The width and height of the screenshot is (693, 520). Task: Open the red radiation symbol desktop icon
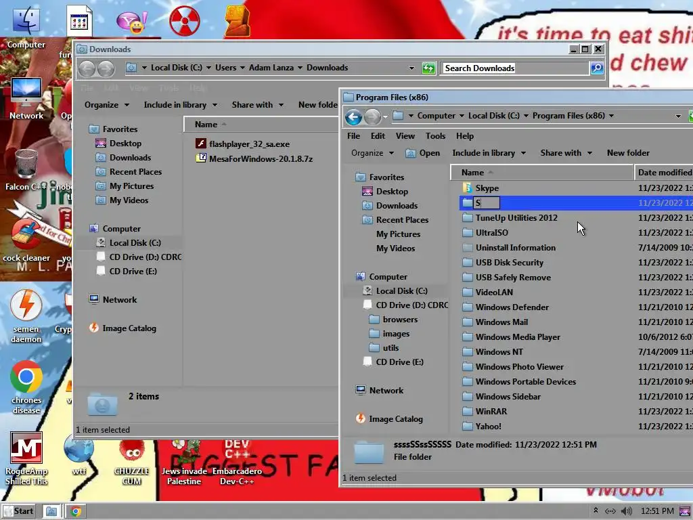pos(184,21)
